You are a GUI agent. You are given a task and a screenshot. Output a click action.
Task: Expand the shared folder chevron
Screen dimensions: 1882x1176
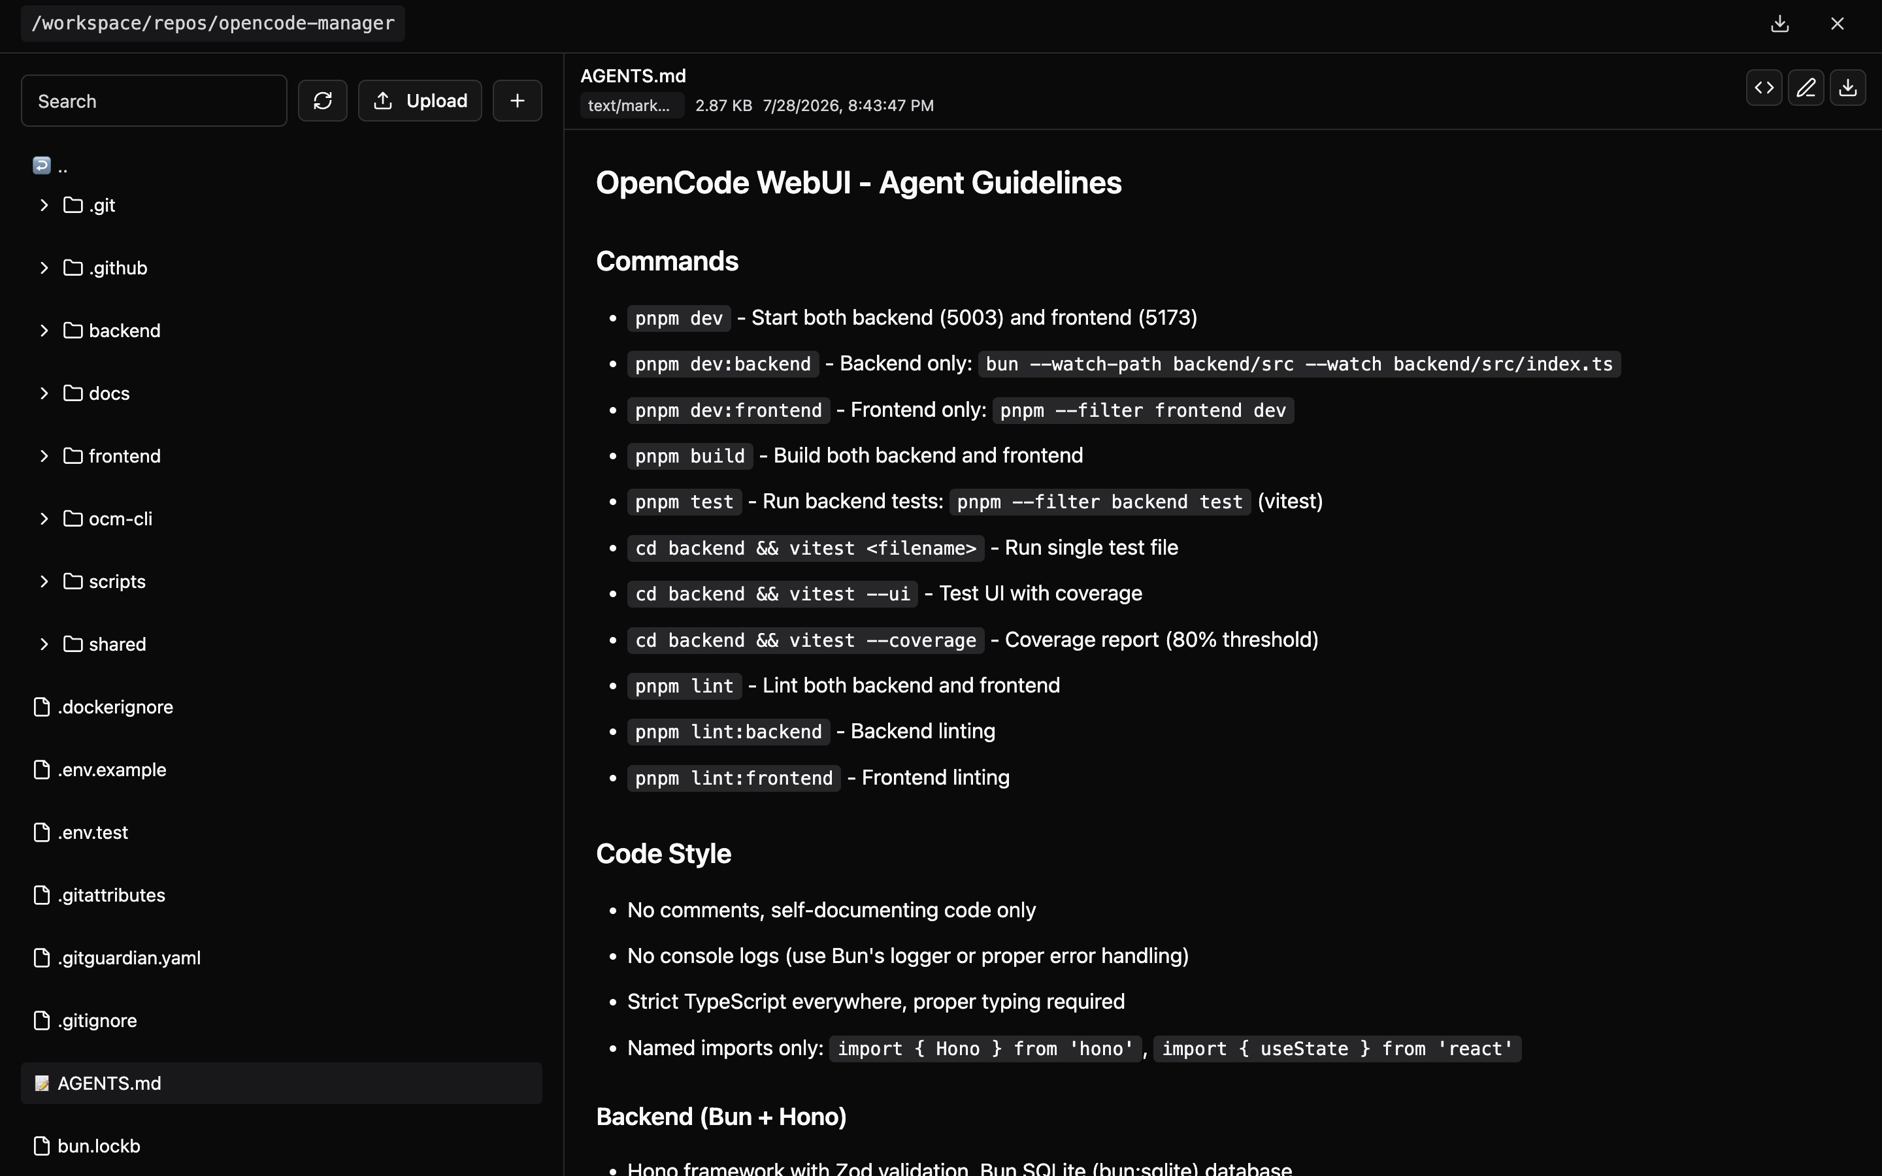tap(44, 644)
